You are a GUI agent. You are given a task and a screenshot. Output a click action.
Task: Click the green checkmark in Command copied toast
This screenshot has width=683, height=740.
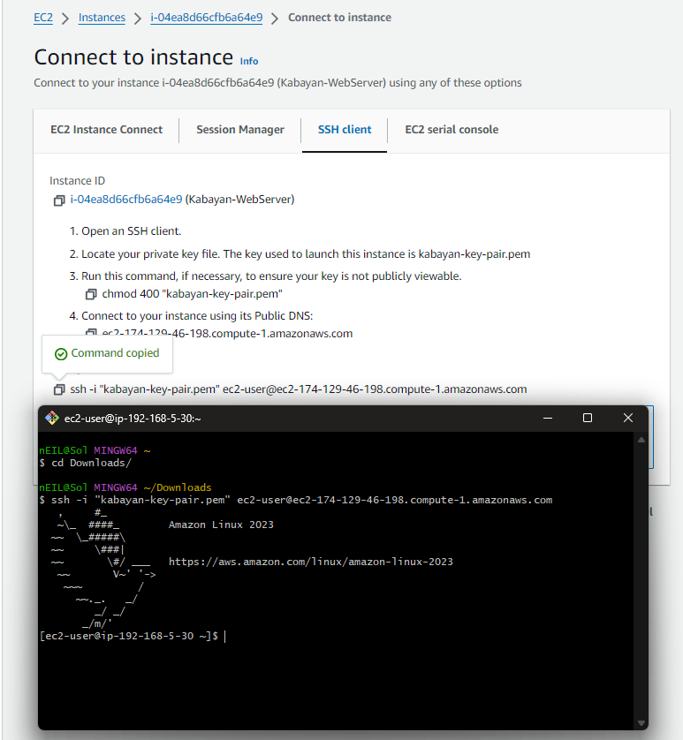point(60,352)
